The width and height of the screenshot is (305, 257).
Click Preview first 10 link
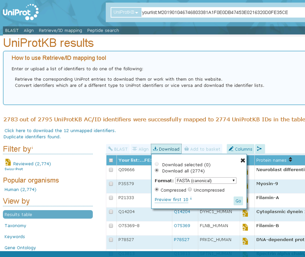click(171, 199)
